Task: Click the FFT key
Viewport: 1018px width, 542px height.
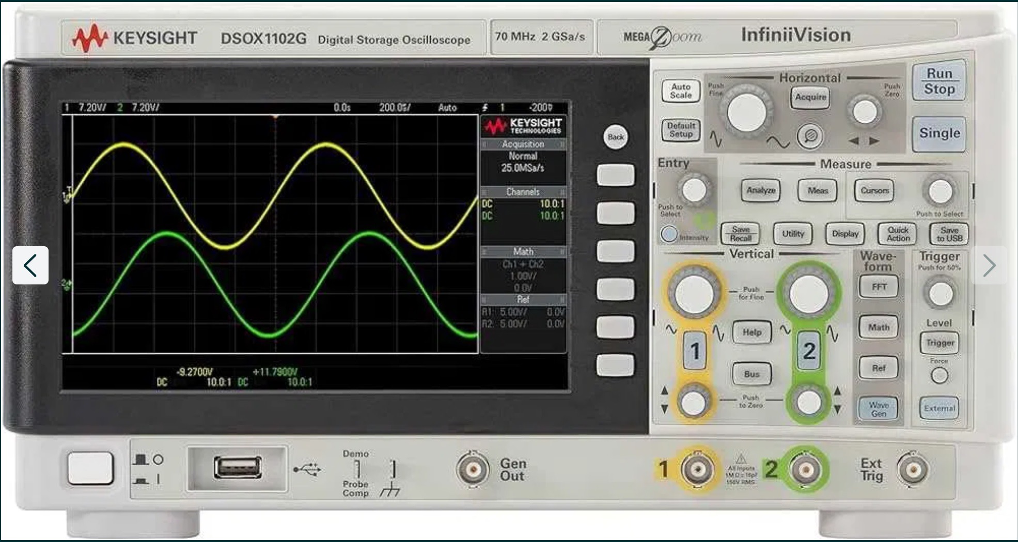Action: tap(879, 287)
